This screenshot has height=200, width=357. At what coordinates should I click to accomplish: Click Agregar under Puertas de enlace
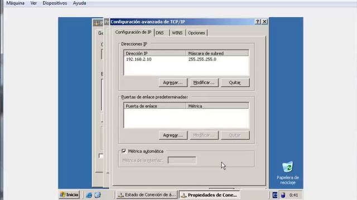click(x=173, y=136)
